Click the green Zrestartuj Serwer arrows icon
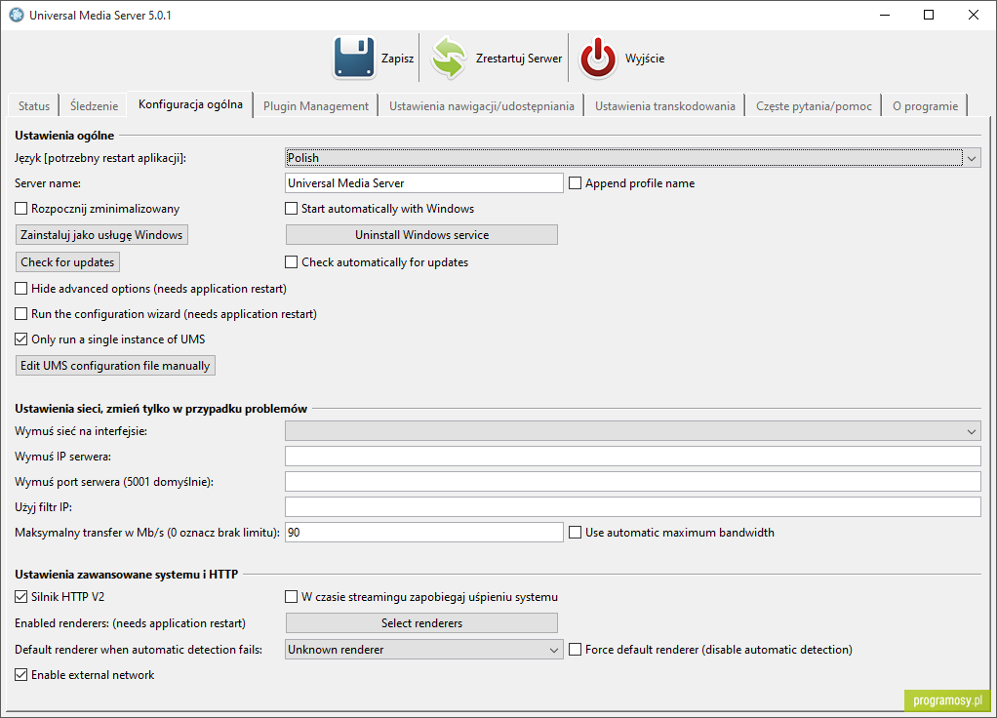Viewport: 997px width, 718px height. [449, 58]
